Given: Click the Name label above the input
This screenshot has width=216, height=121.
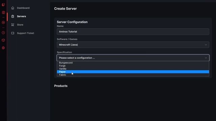Looking at the screenshot, I should 60,26.
